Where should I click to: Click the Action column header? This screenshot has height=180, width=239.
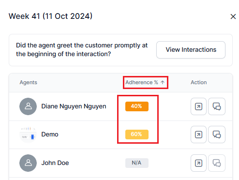199,82
